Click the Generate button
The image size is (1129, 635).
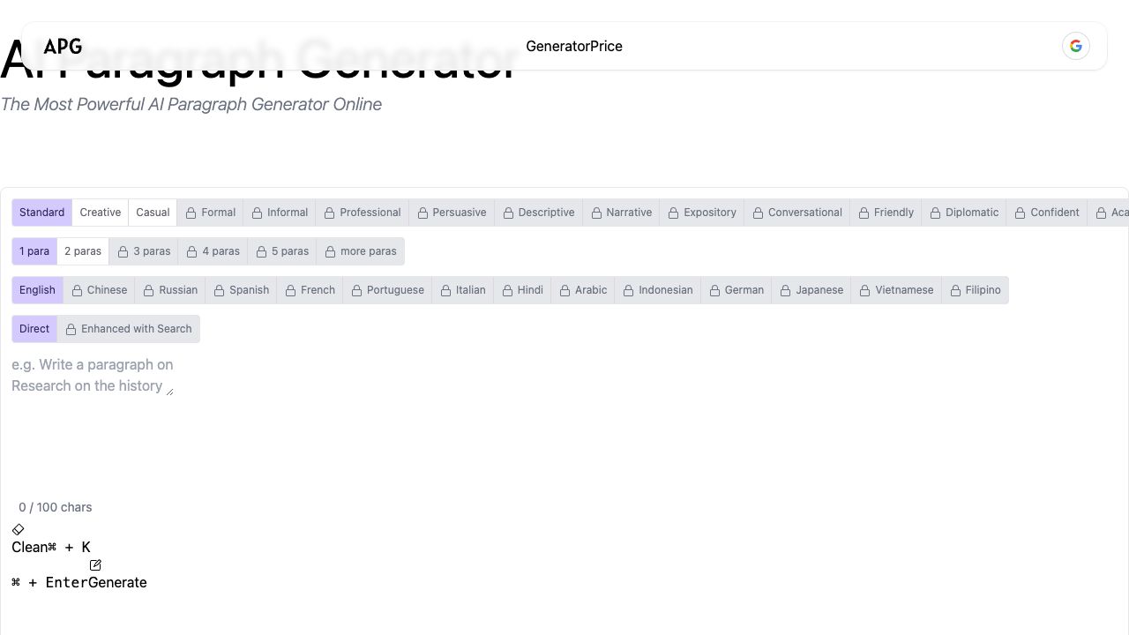pos(122,582)
